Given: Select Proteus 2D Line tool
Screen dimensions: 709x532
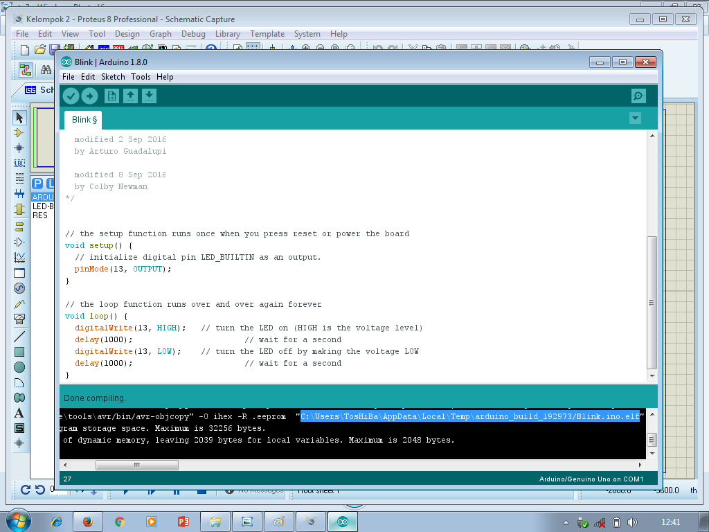Looking at the screenshot, I should [19, 337].
